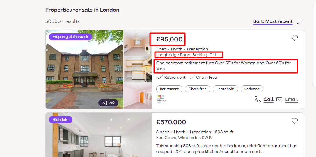Click the Leasehold tag chip
The width and height of the screenshot is (316, 157).
[225, 89]
